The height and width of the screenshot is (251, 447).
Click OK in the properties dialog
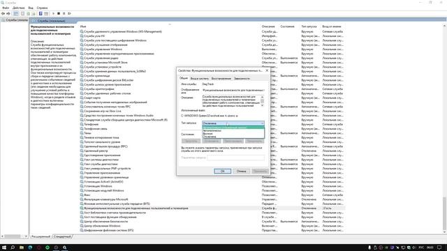(x=222, y=171)
